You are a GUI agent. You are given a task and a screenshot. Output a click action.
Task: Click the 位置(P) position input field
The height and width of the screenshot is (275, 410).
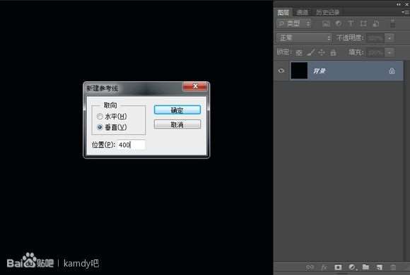[131, 144]
